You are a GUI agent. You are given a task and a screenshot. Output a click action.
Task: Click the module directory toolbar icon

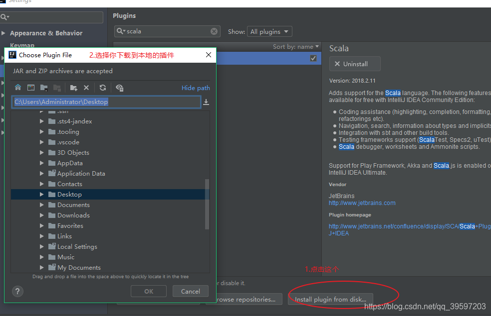click(x=57, y=88)
